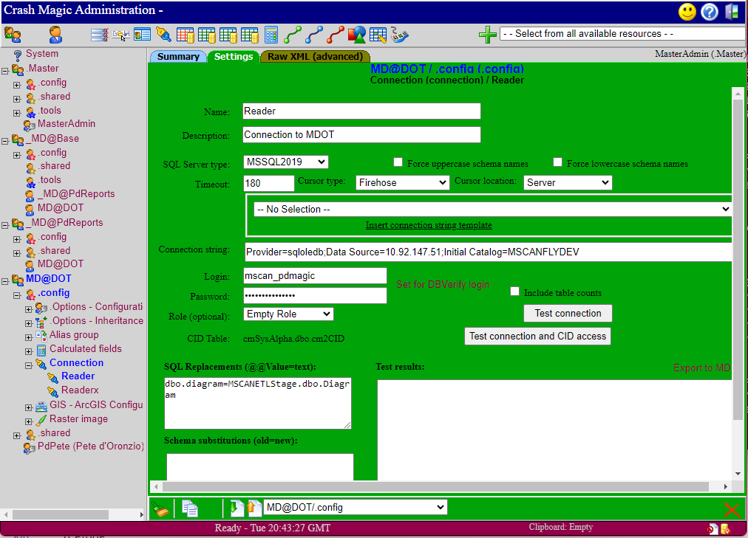748x538 pixels.
Task: Switch to the Raw XML (advanced) tab
Action: click(x=315, y=55)
